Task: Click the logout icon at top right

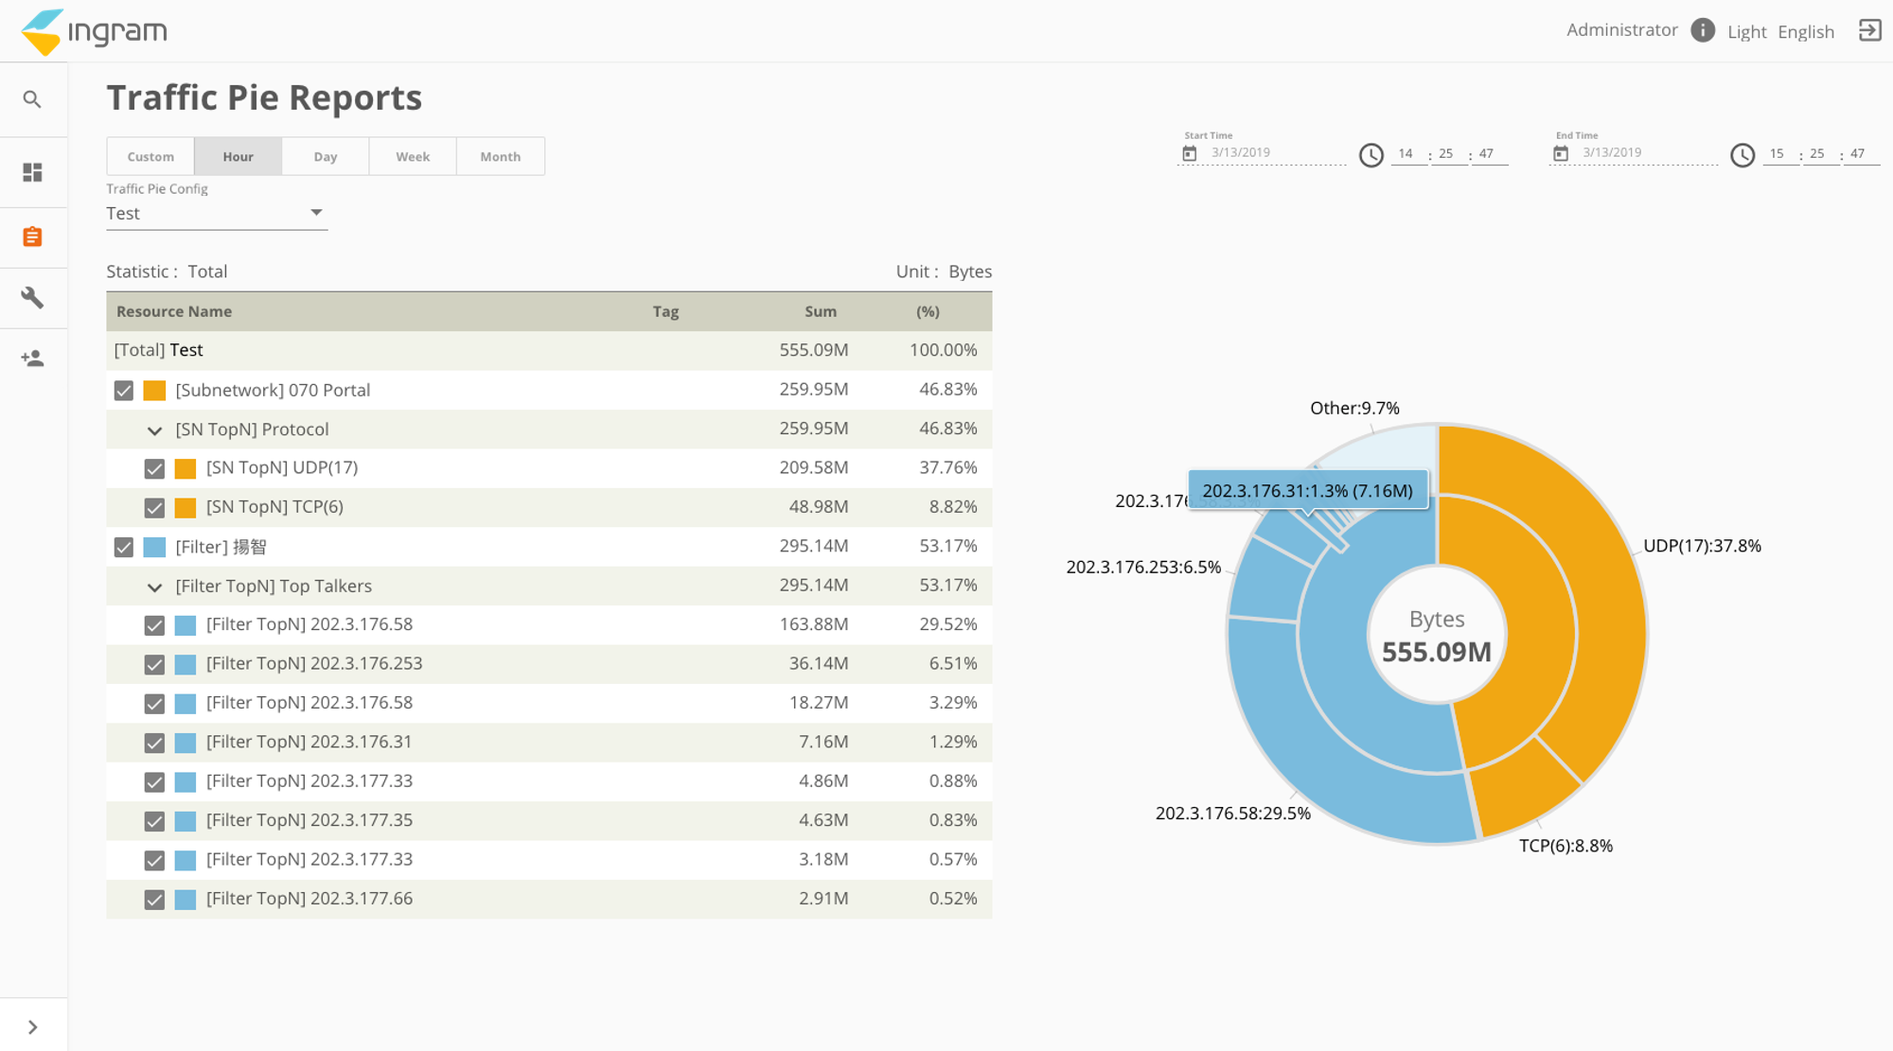Action: tap(1869, 30)
